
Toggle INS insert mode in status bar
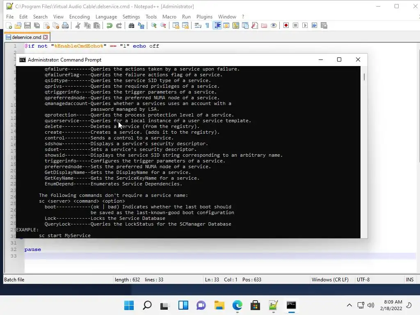click(x=410, y=280)
